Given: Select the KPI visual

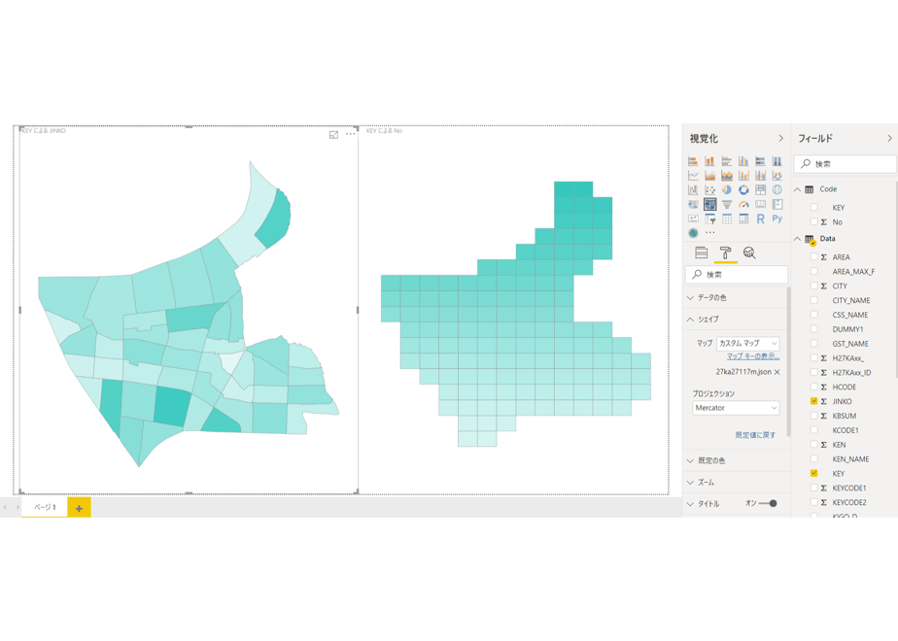Looking at the screenshot, I should coord(693,219).
